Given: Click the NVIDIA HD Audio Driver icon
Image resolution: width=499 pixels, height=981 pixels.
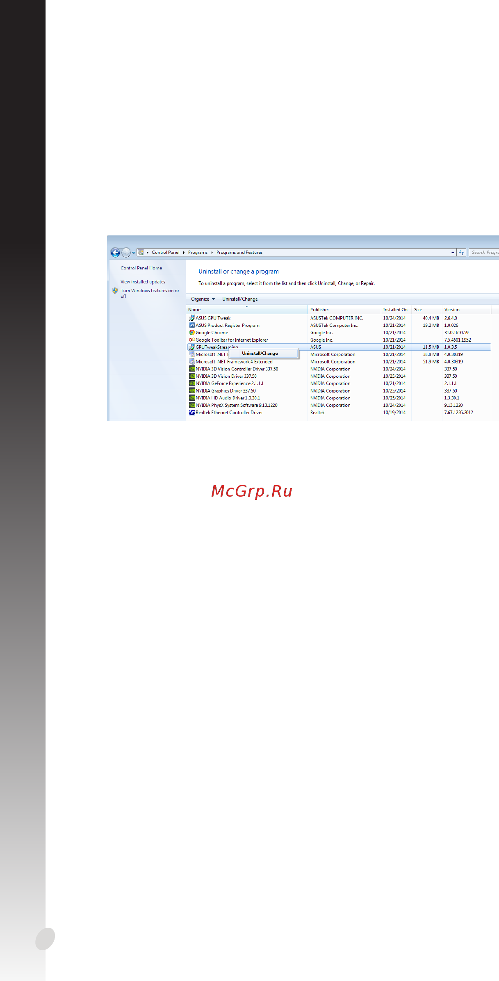Looking at the screenshot, I should [x=192, y=398].
